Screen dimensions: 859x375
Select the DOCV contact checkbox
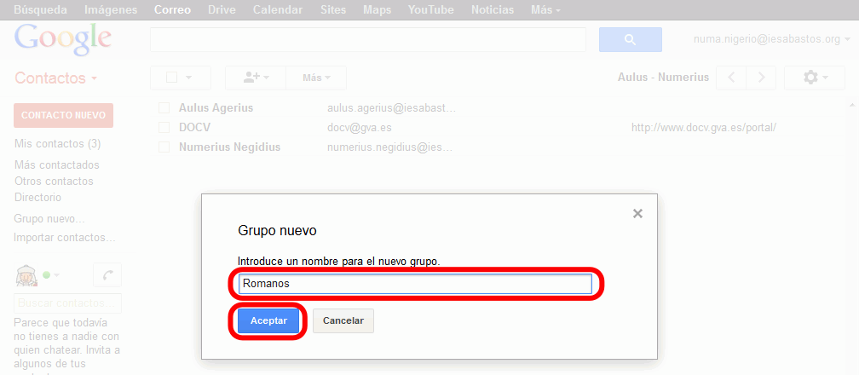(164, 127)
